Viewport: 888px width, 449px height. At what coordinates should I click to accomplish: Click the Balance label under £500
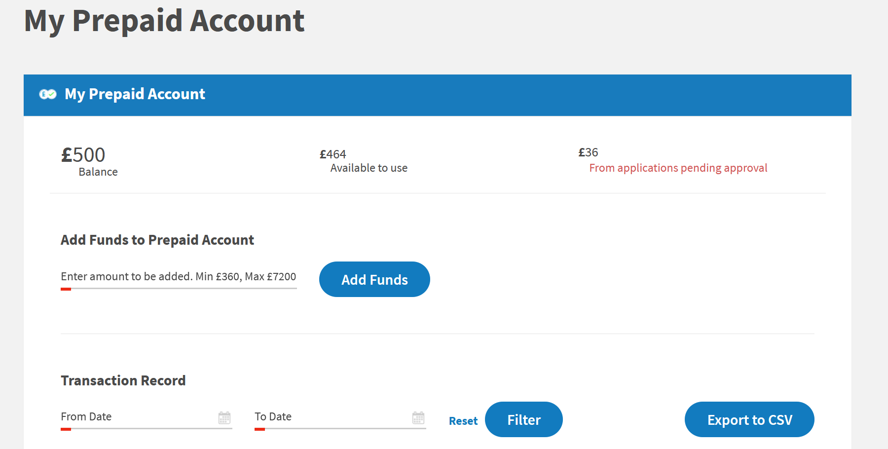point(98,172)
